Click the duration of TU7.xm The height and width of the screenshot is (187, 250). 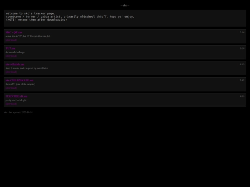click(242, 48)
